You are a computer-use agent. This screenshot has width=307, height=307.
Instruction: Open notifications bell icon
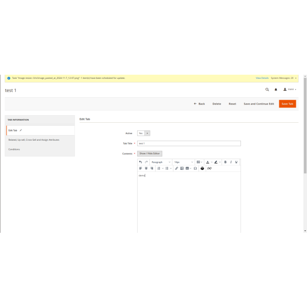(276, 89)
